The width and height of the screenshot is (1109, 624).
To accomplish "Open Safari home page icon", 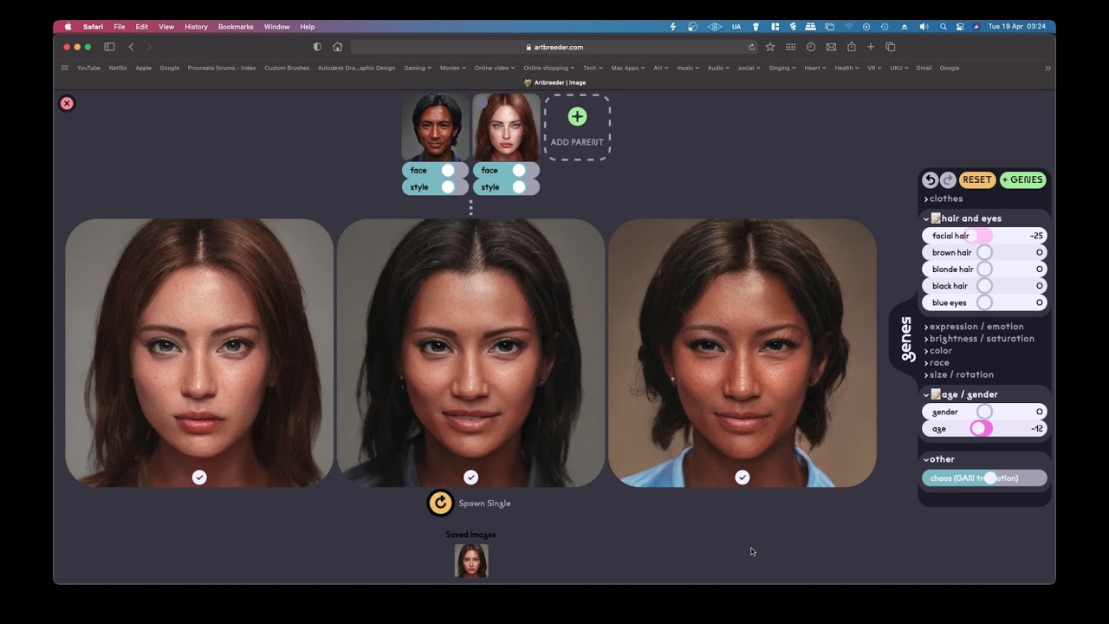I will point(338,47).
